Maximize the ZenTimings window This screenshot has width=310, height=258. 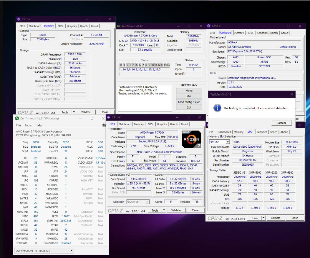coord(92,118)
